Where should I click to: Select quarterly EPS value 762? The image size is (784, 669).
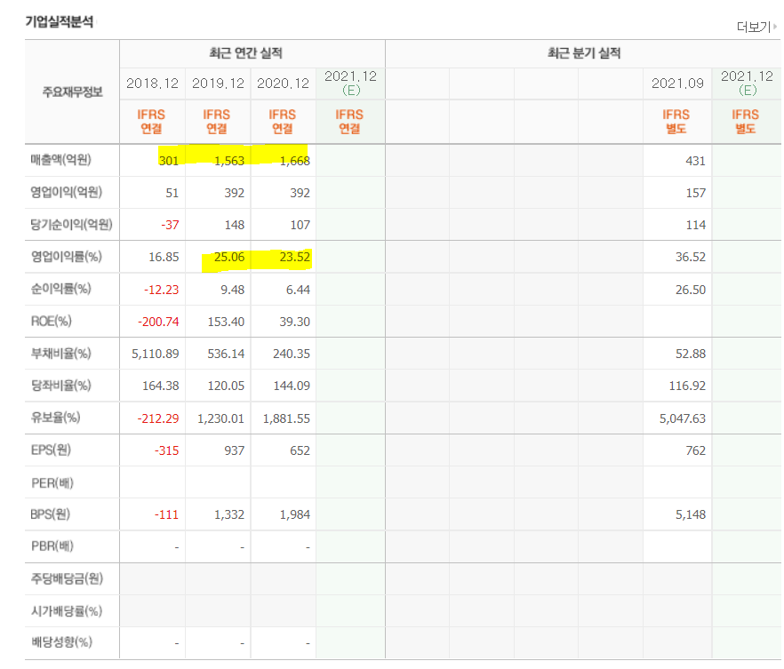click(x=695, y=450)
